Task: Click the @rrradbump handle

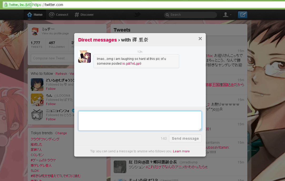Action: click(188, 162)
